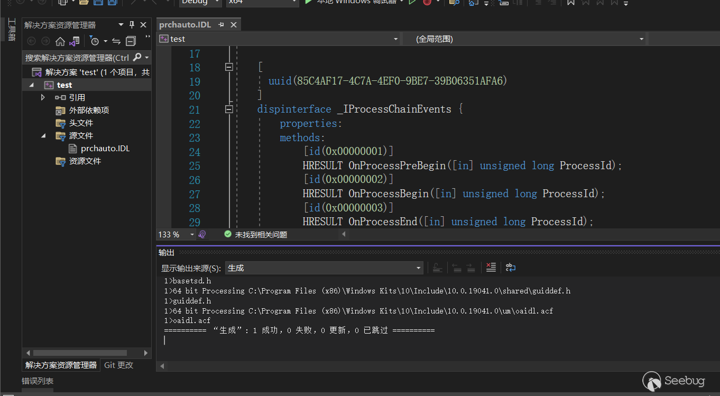Image resolution: width=720 pixels, height=396 pixels.
Task: Open the 错误列表 error list tab
Action: (x=38, y=381)
